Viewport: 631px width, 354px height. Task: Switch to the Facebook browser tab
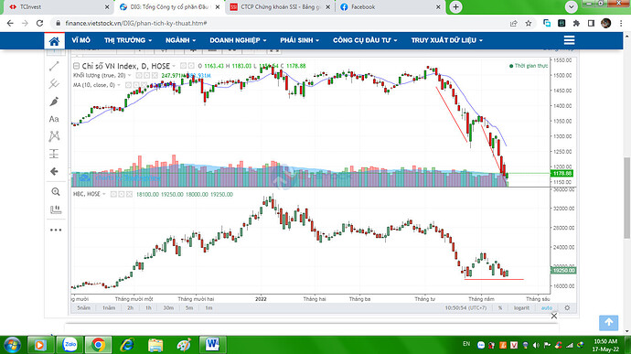click(390, 6)
